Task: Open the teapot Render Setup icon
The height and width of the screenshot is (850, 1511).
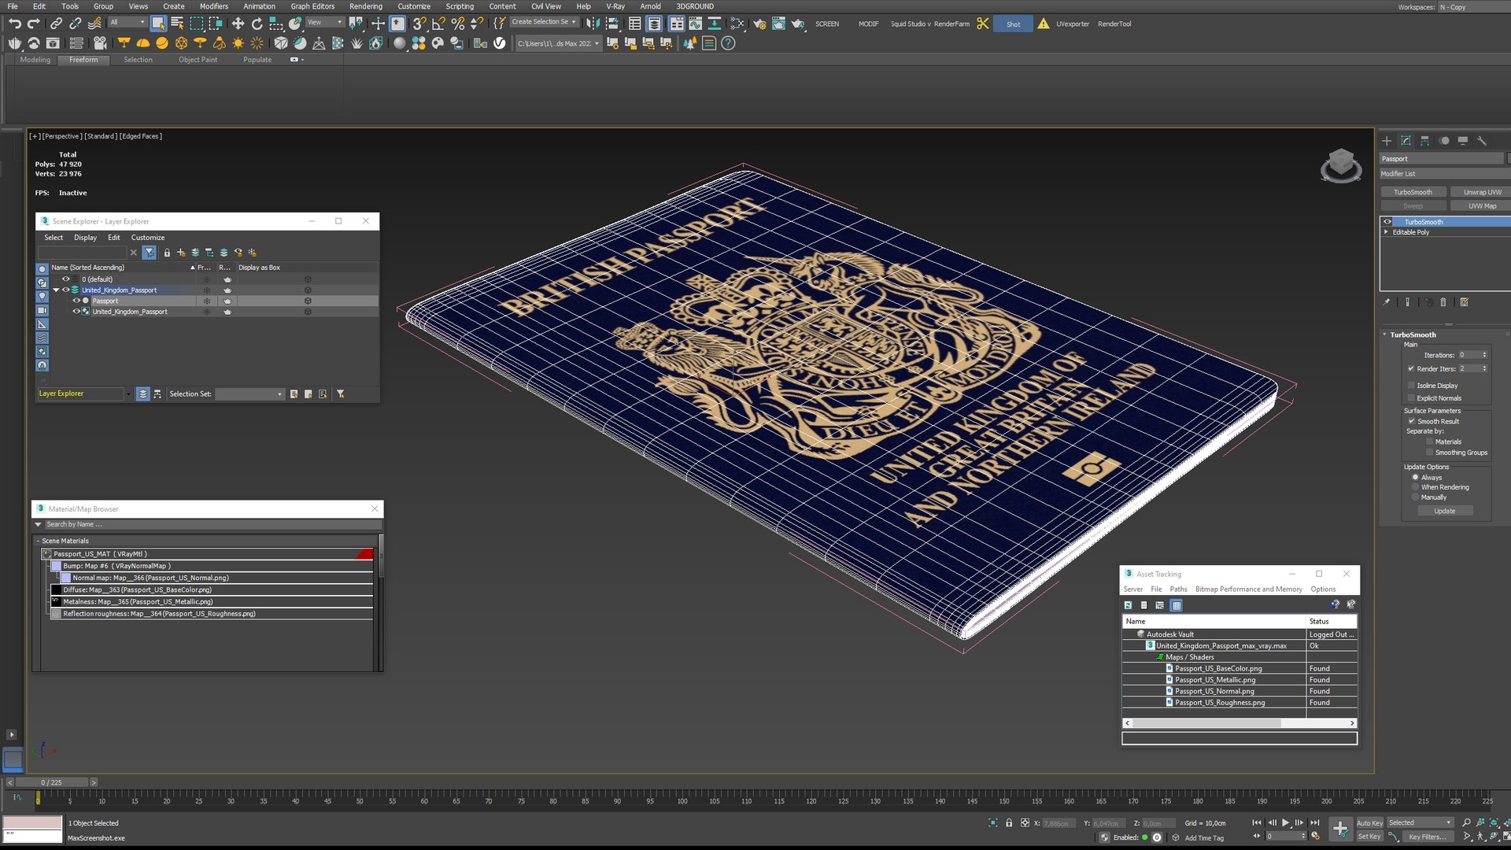Action: coord(759,24)
